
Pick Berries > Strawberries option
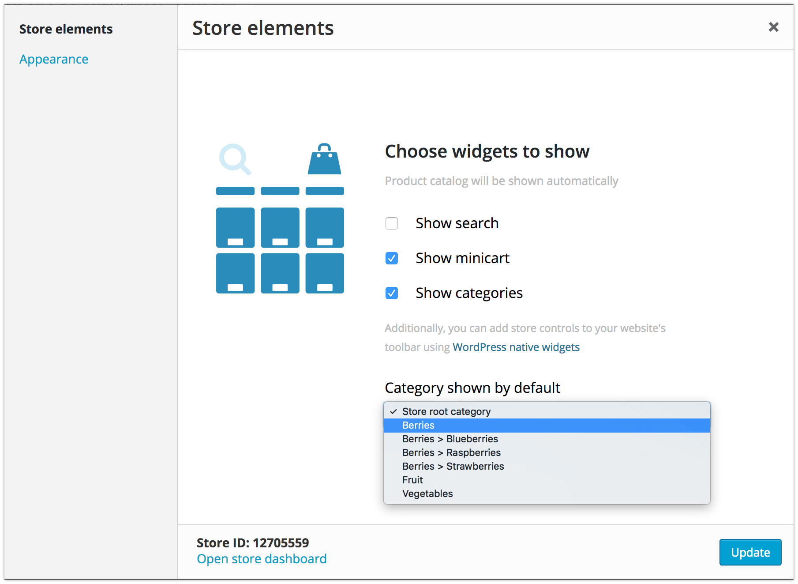(547, 466)
